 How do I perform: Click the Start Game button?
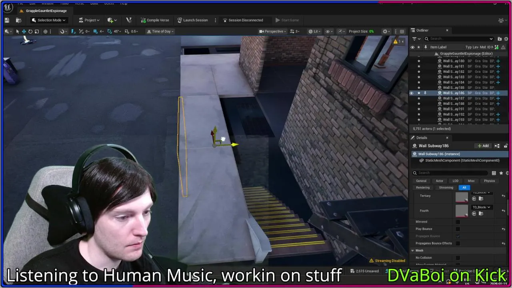pos(287,20)
